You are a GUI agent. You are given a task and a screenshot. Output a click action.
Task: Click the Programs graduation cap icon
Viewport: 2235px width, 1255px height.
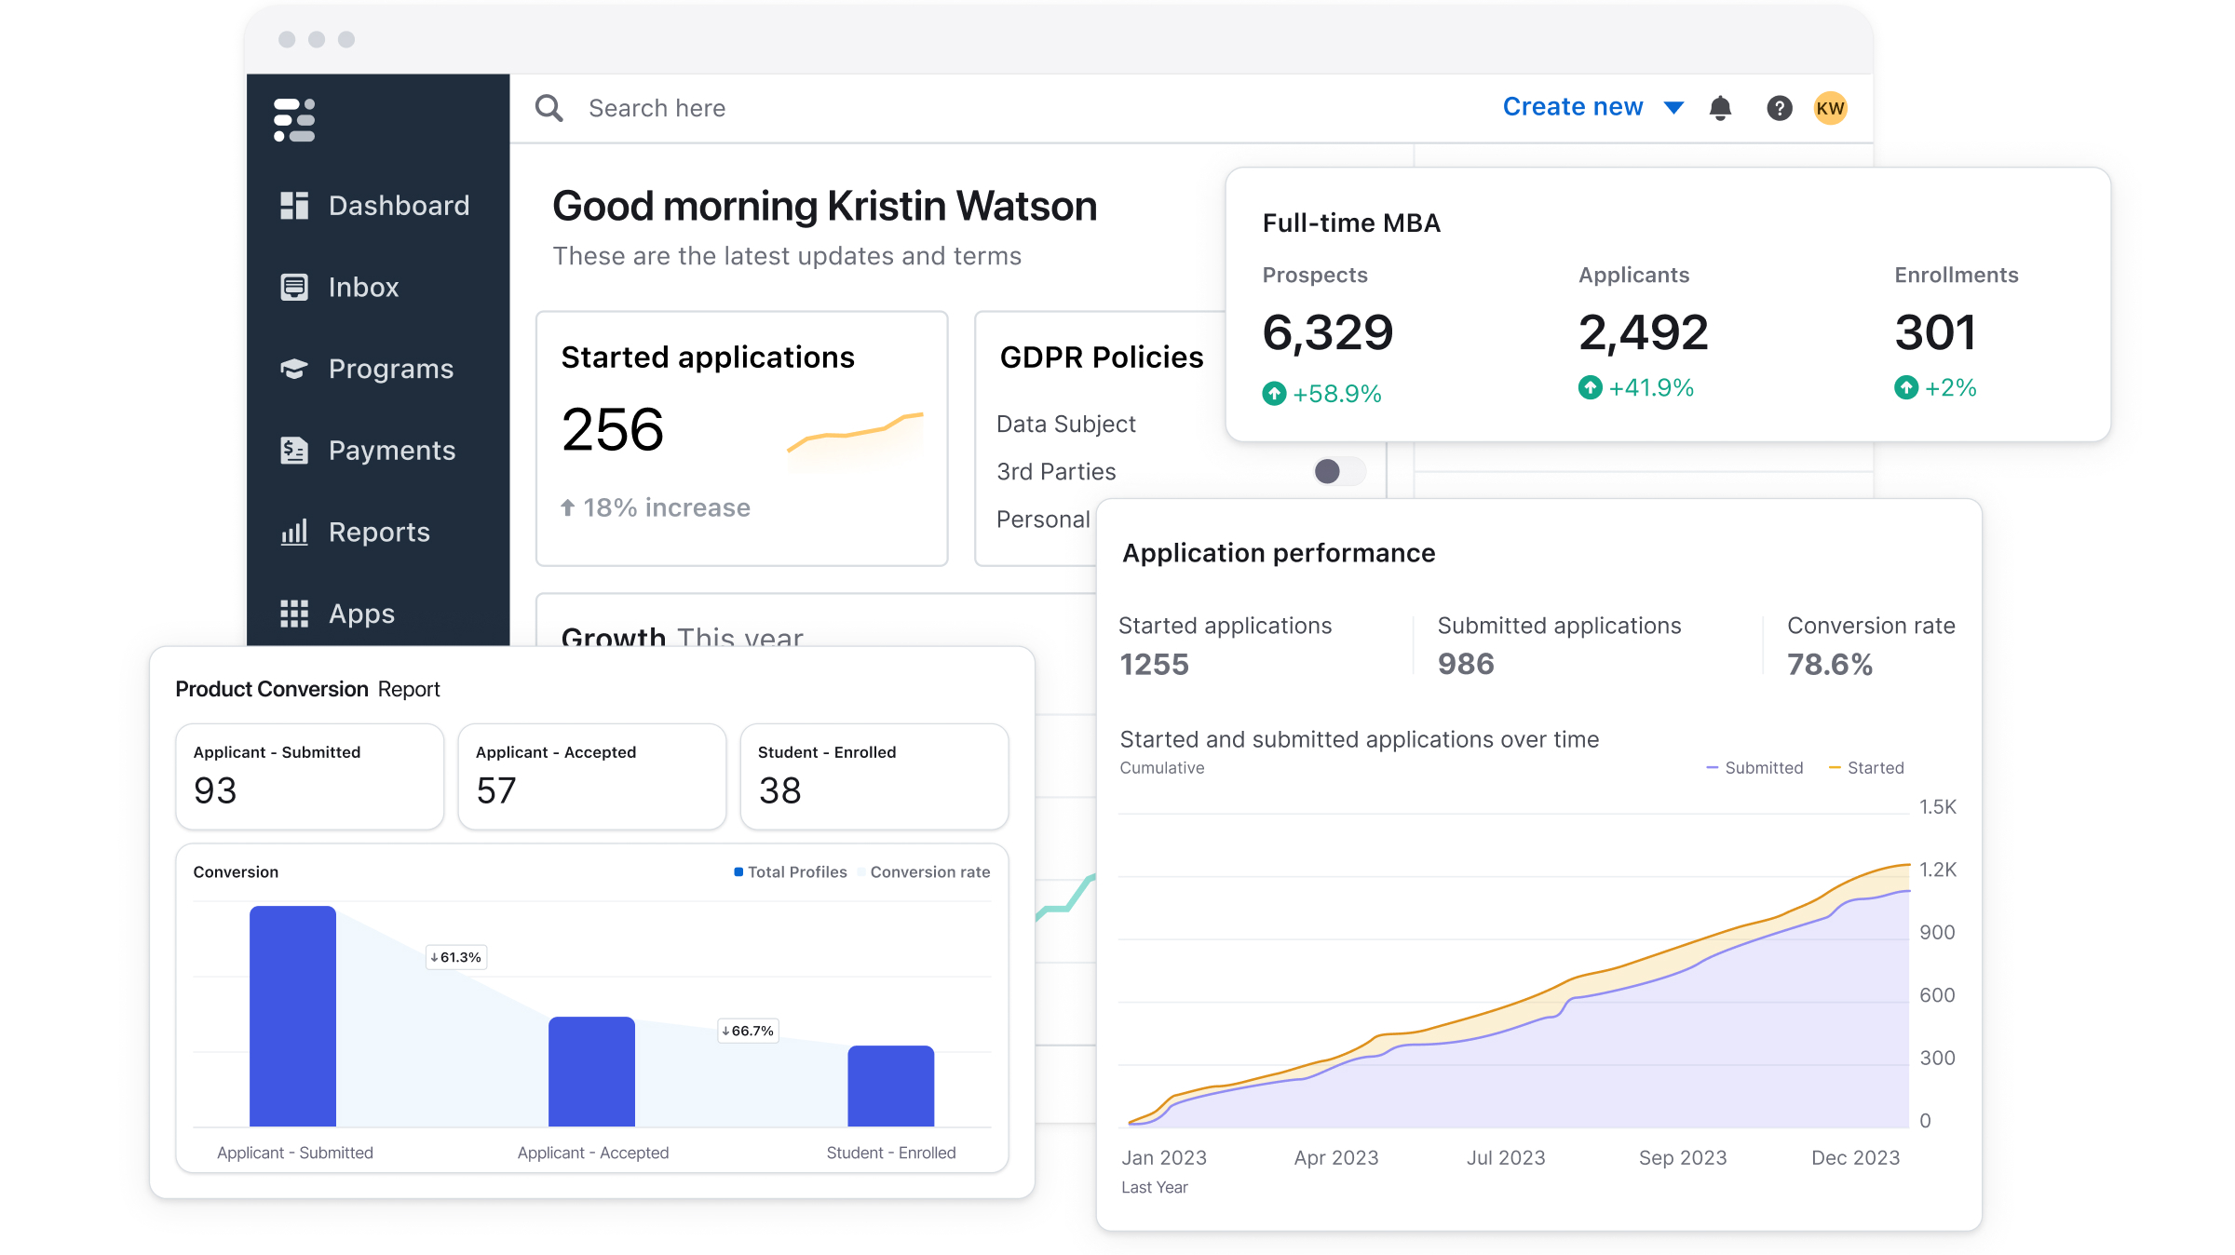(294, 369)
